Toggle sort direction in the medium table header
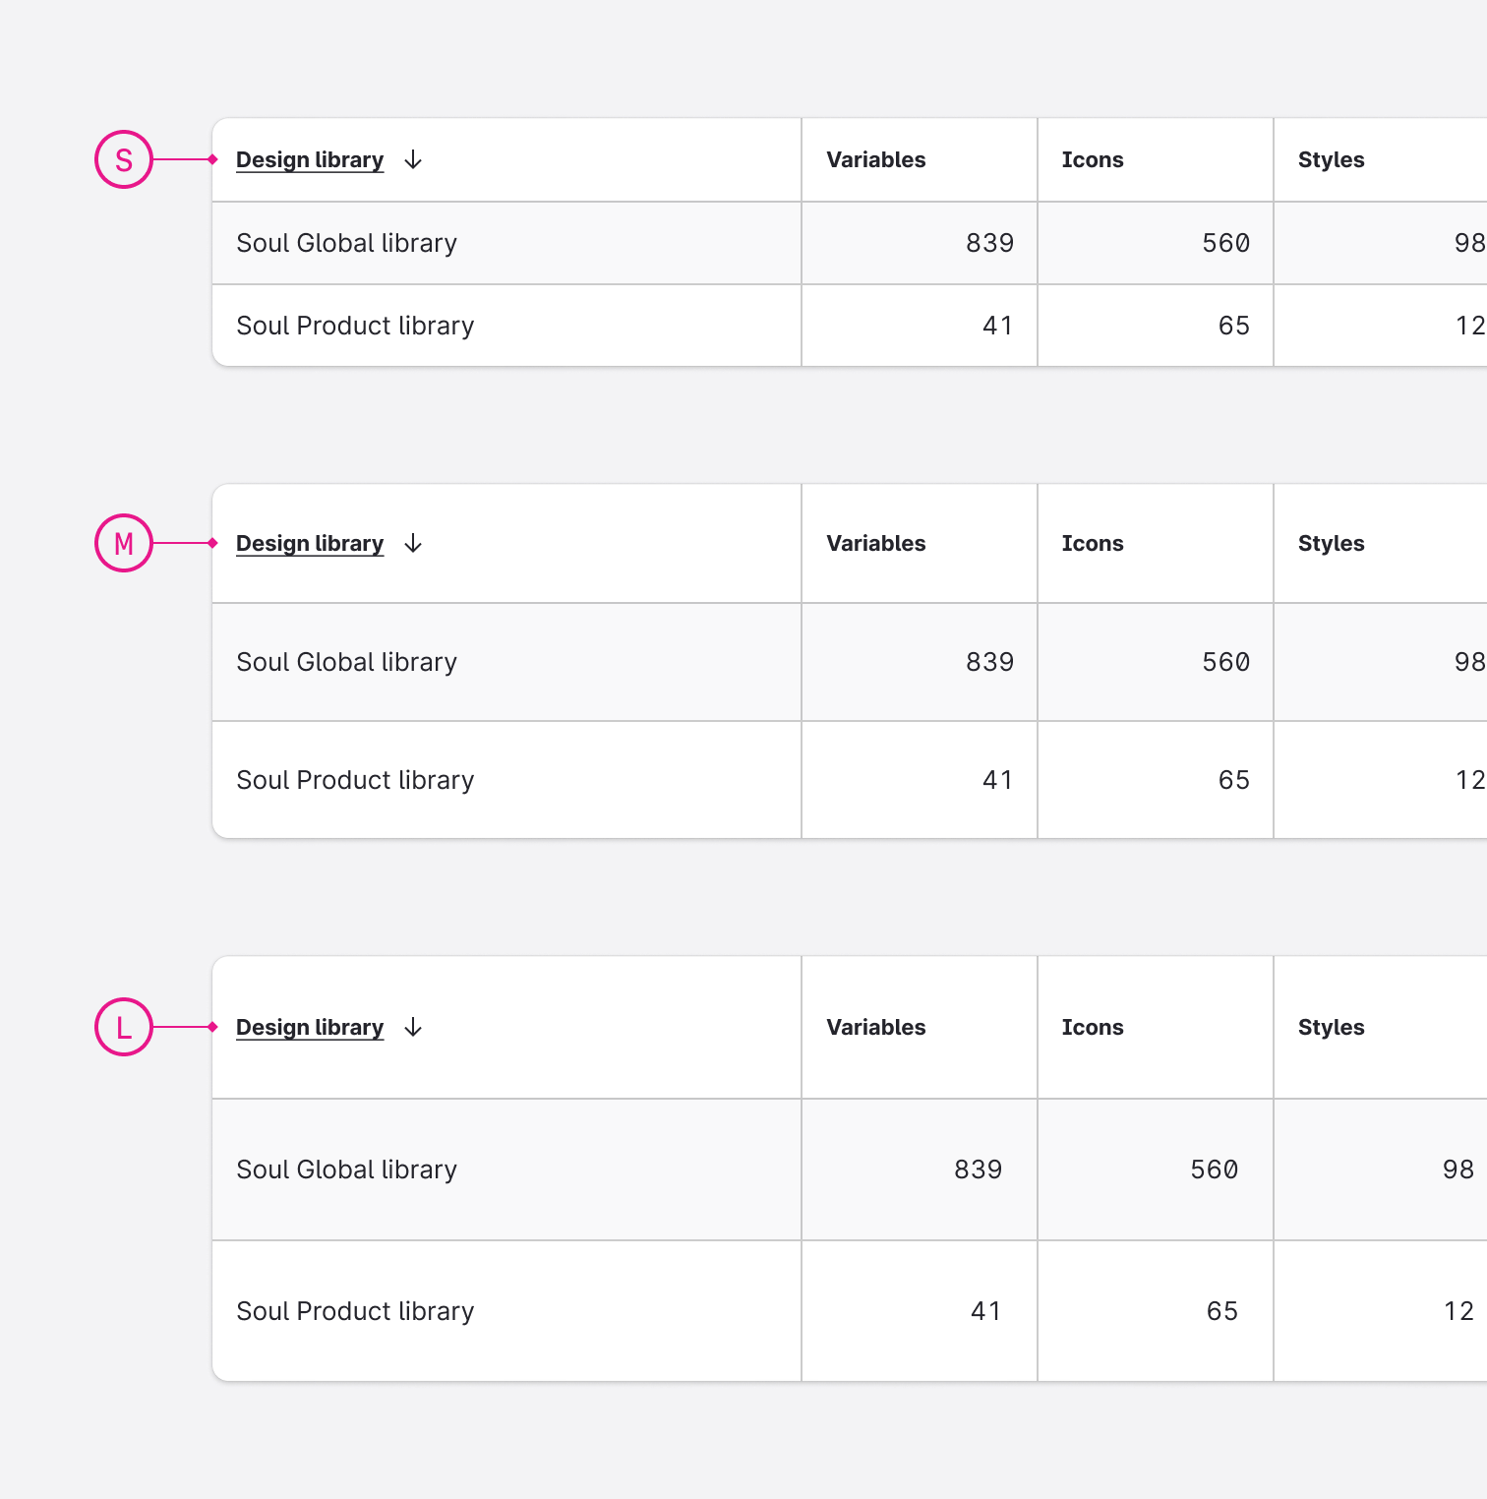1487x1499 pixels. coord(413,544)
